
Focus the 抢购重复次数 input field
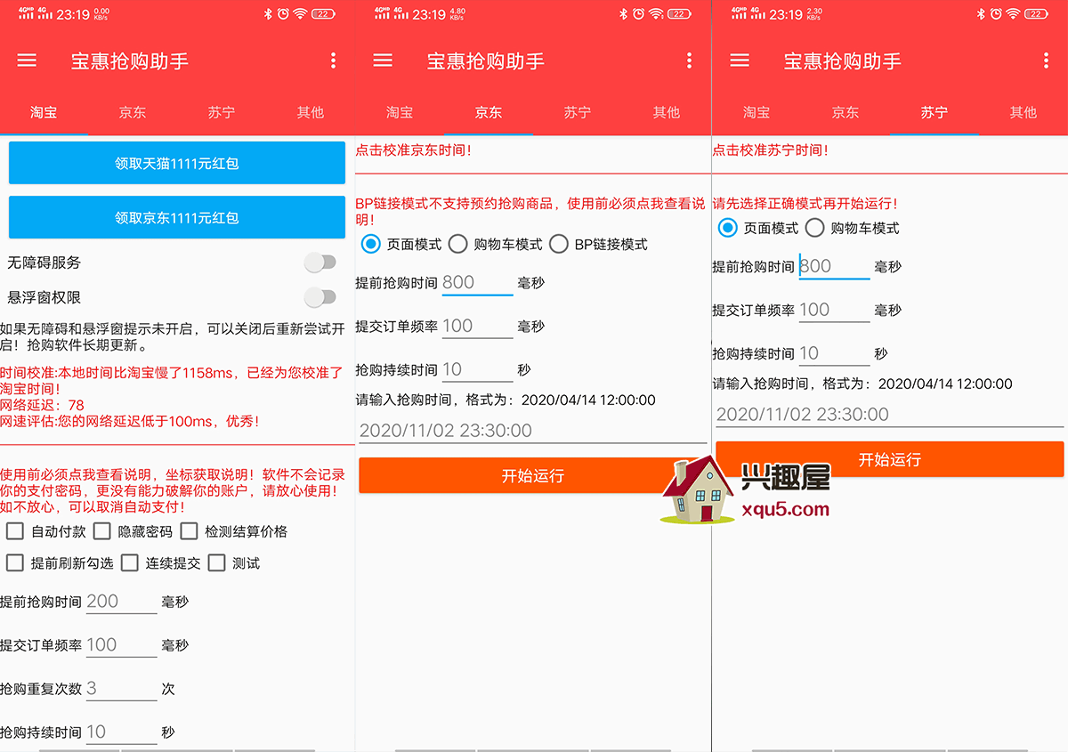pyautogui.click(x=121, y=688)
